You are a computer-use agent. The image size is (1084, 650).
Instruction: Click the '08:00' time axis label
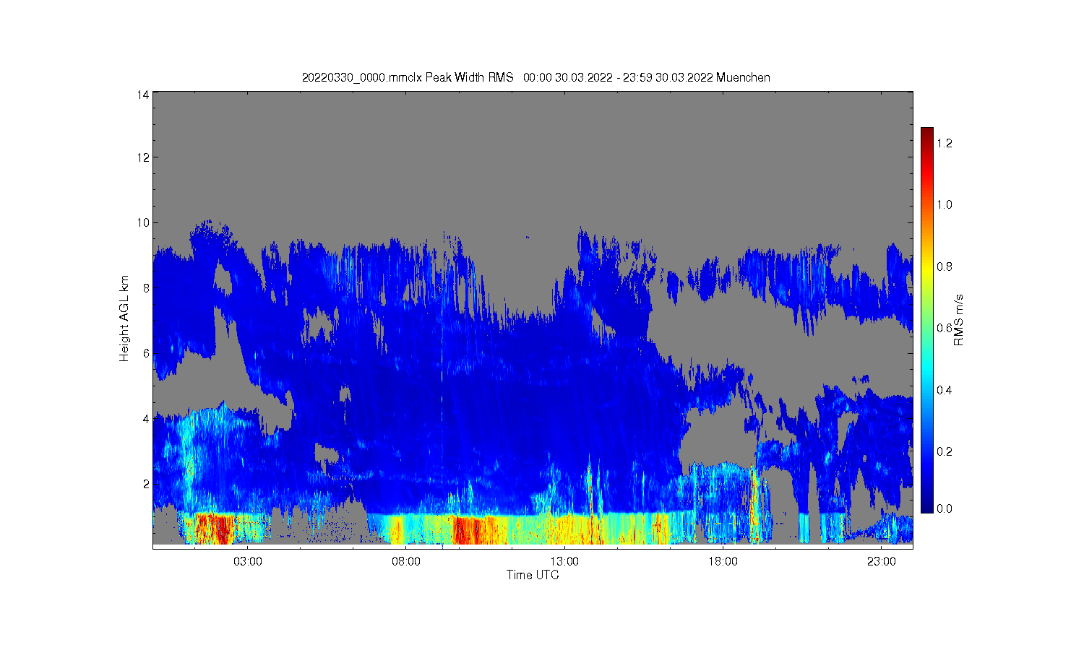[406, 562]
